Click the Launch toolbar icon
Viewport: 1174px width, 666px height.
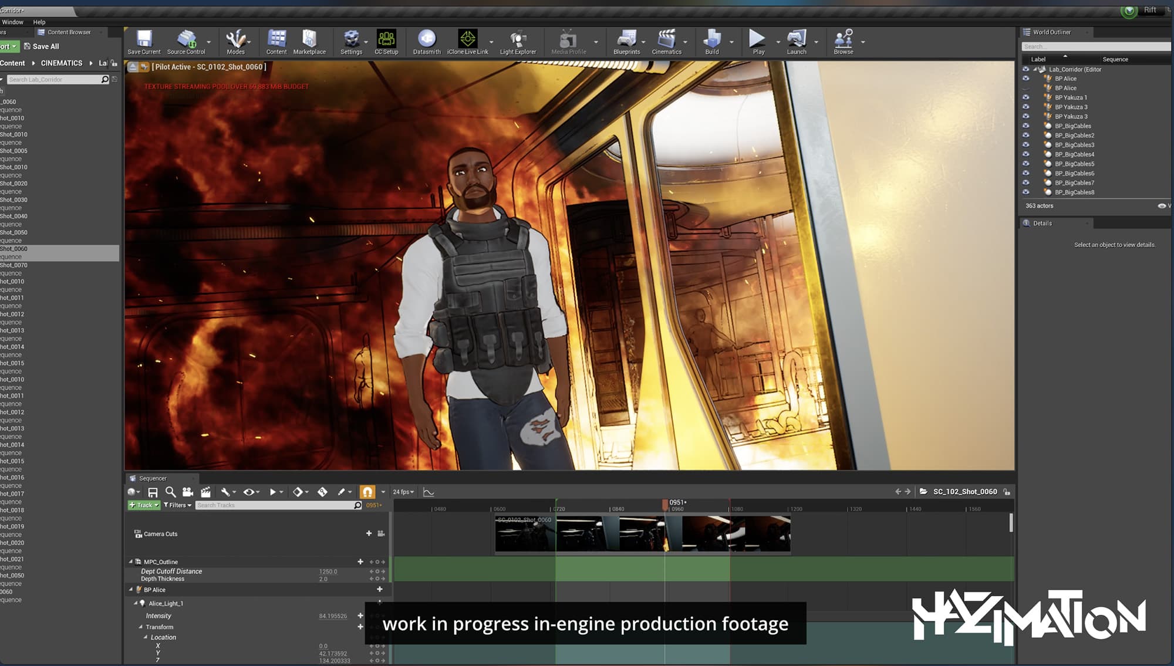click(x=797, y=42)
